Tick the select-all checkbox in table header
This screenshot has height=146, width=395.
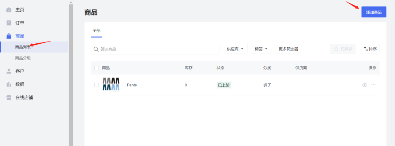pyautogui.click(x=97, y=68)
